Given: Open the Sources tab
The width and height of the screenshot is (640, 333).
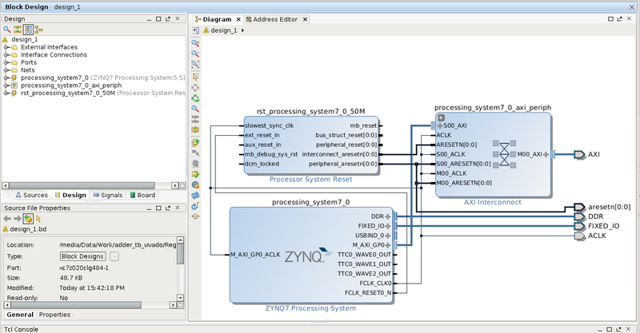Looking at the screenshot, I should pyautogui.click(x=30, y=195).
